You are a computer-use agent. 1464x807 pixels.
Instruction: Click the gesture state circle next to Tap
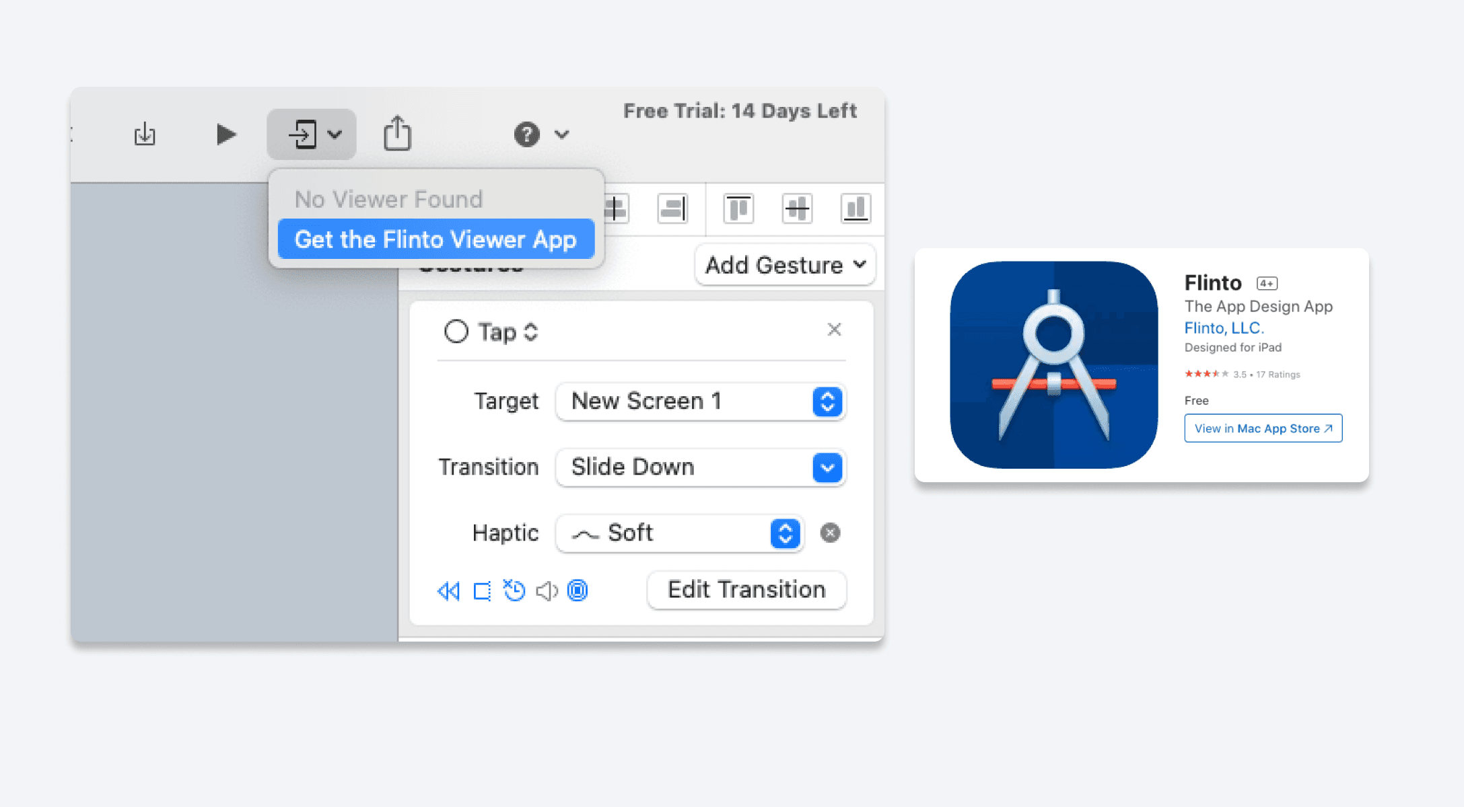457,332
